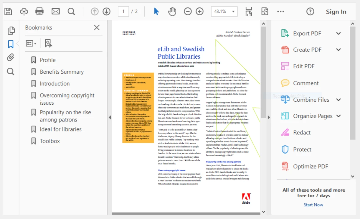Click the fit width scrolling icon

tap(249, 11)
